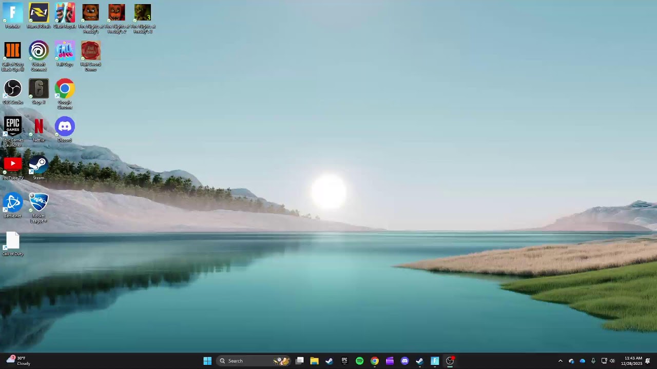Open the network tray icon
This screenshot has width=657, height=369.
click(604, 361)
